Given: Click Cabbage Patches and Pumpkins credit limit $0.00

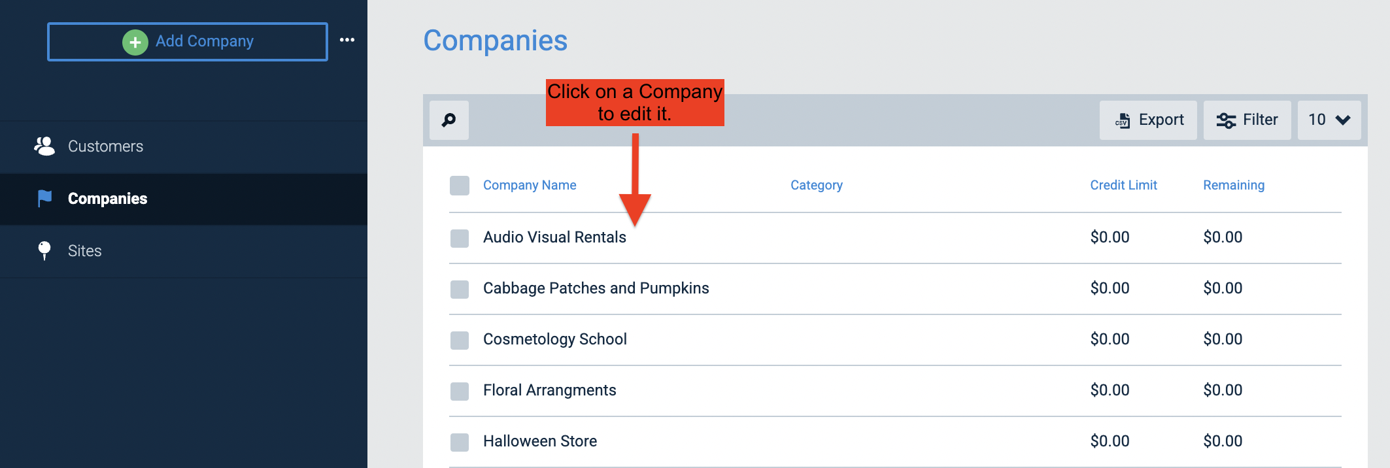Looking at the screenshot, I should coord(1110,288).
